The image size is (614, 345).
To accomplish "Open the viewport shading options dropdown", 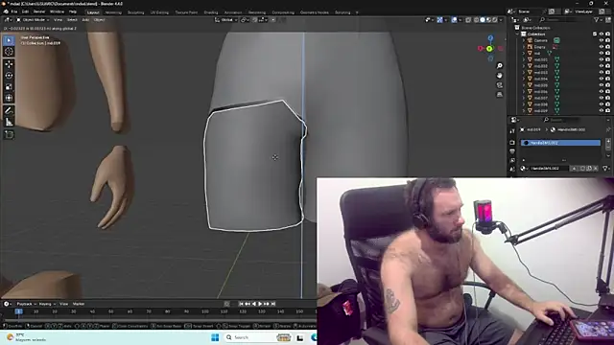I will [501, 20].
